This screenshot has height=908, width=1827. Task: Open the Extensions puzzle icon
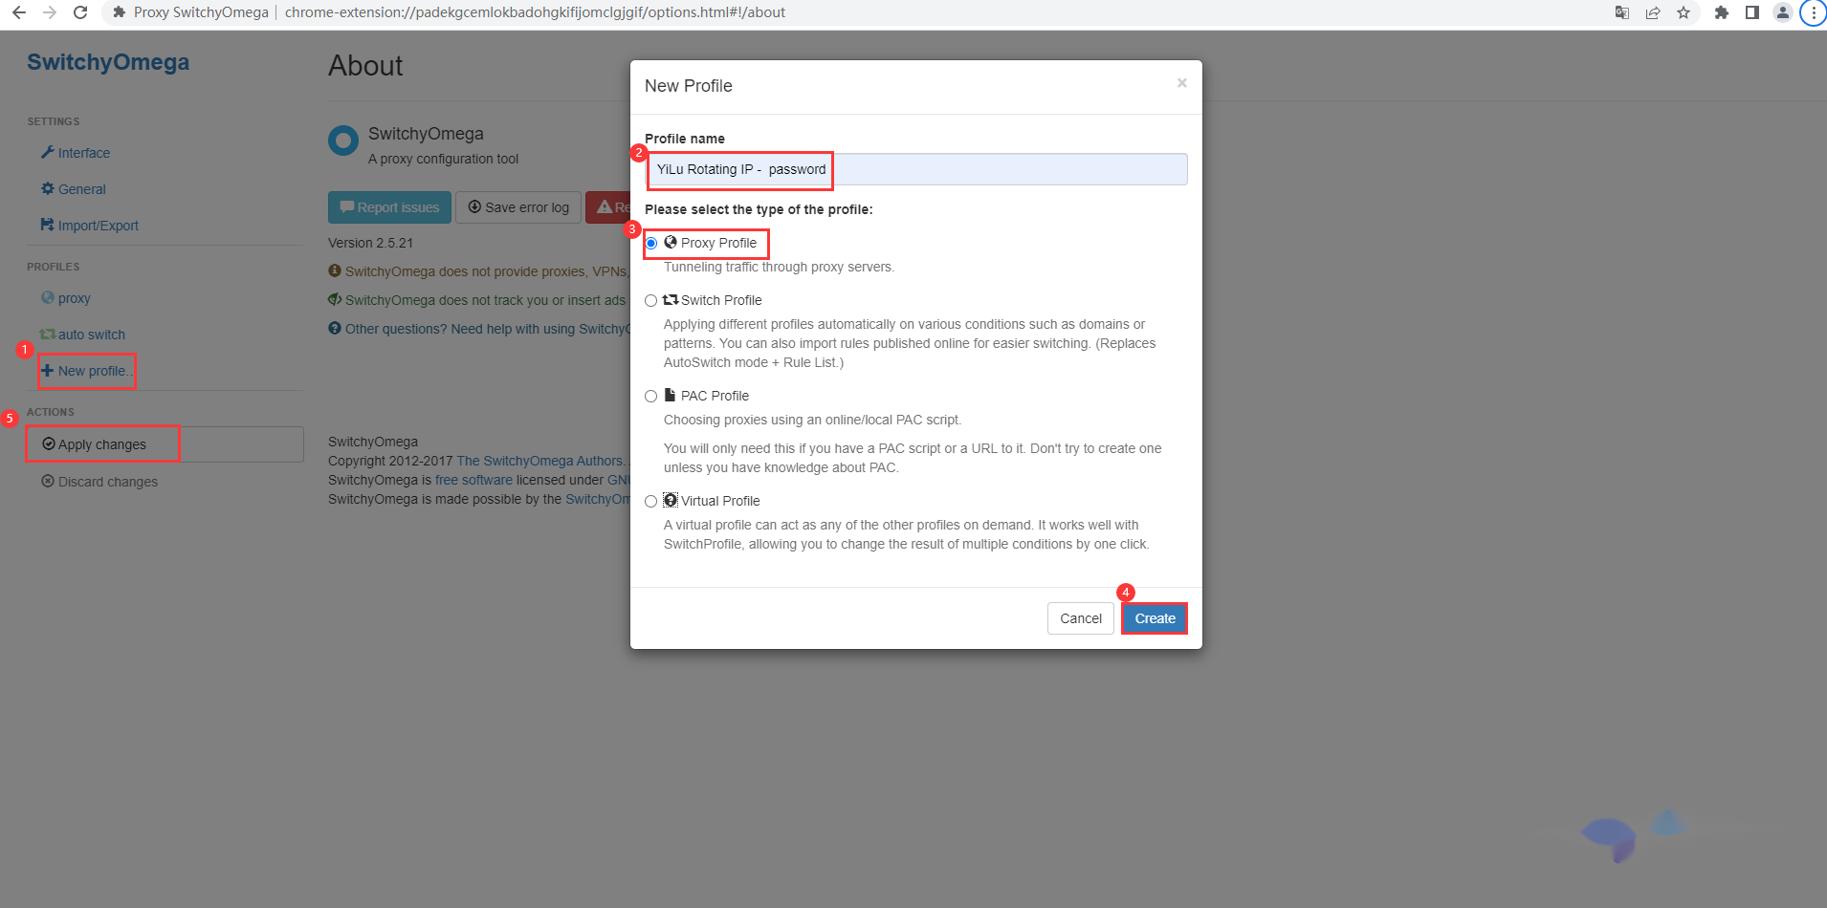(x=1722, y=12)
